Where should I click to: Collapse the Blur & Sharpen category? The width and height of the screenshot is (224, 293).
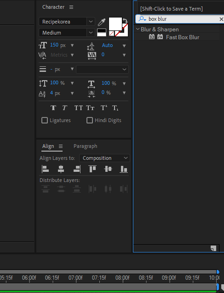pos(138,29)
